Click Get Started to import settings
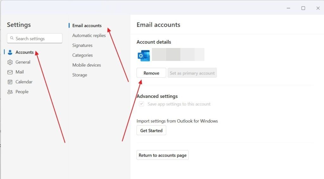This screenshot has height=179, width=324. [151, 130]
